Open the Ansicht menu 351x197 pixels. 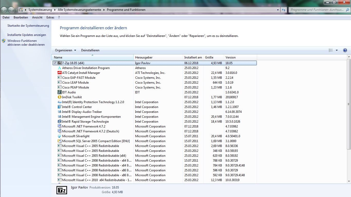click(37, 17)
